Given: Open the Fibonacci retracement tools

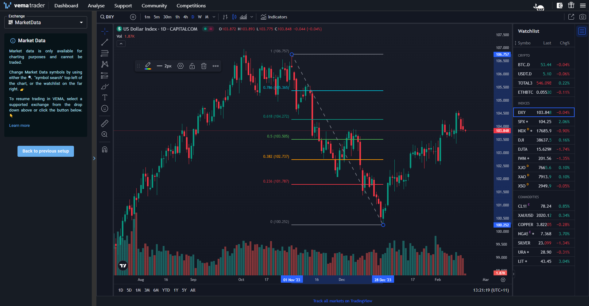Looking at the screenshot, I should coord(105,53).
